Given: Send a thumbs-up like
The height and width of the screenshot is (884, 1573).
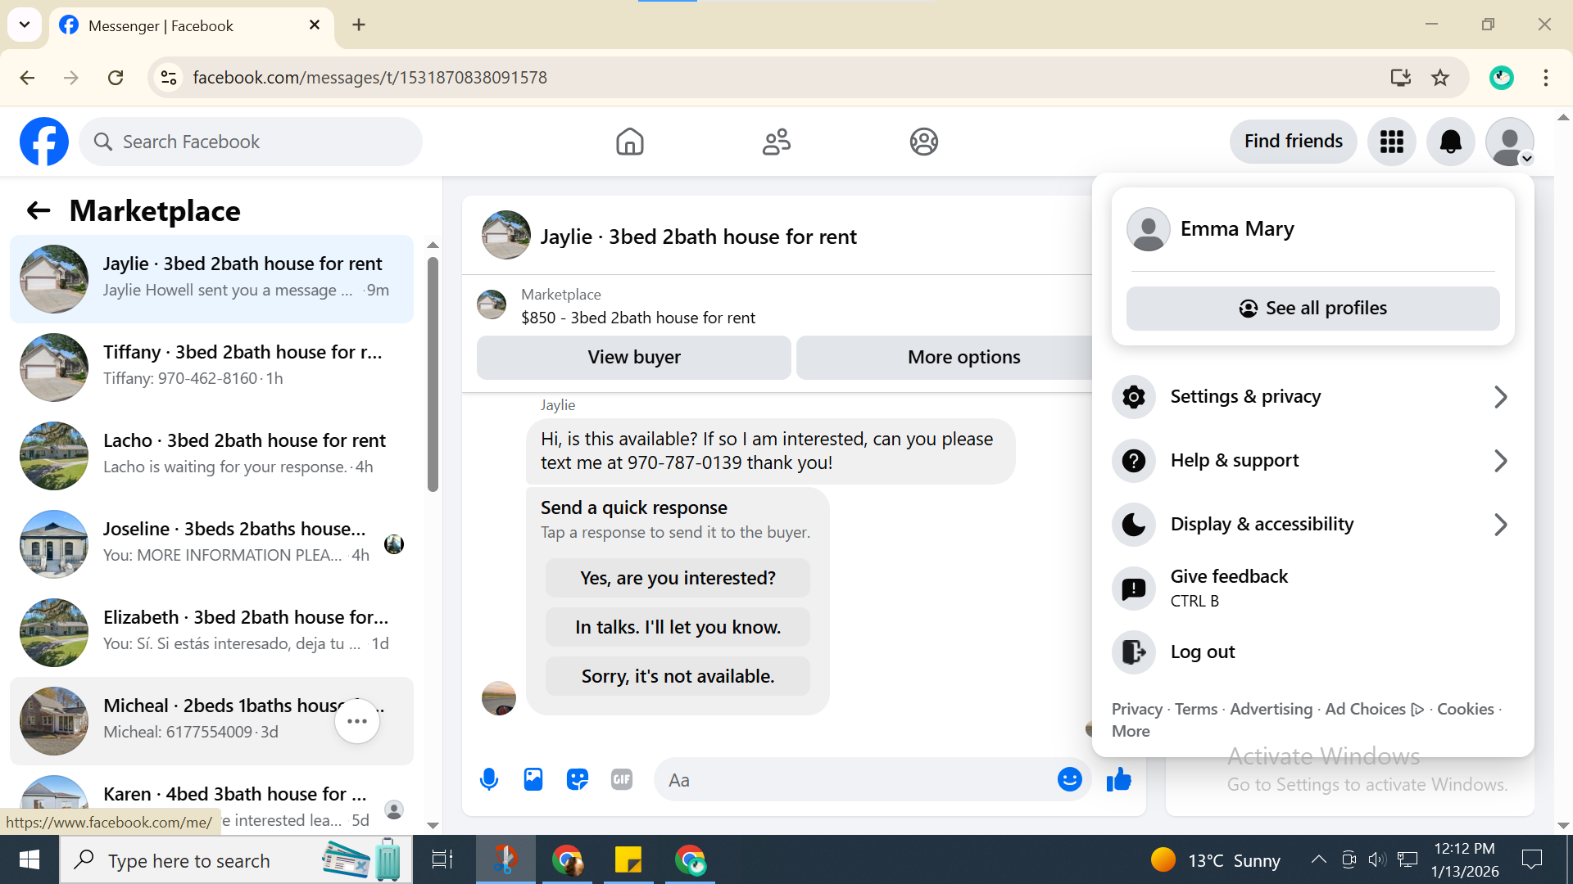Looking at the screenshot, I should pos(1118,779).
